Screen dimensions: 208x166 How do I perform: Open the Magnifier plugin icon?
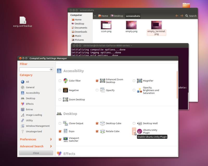(x=139, y=81)
